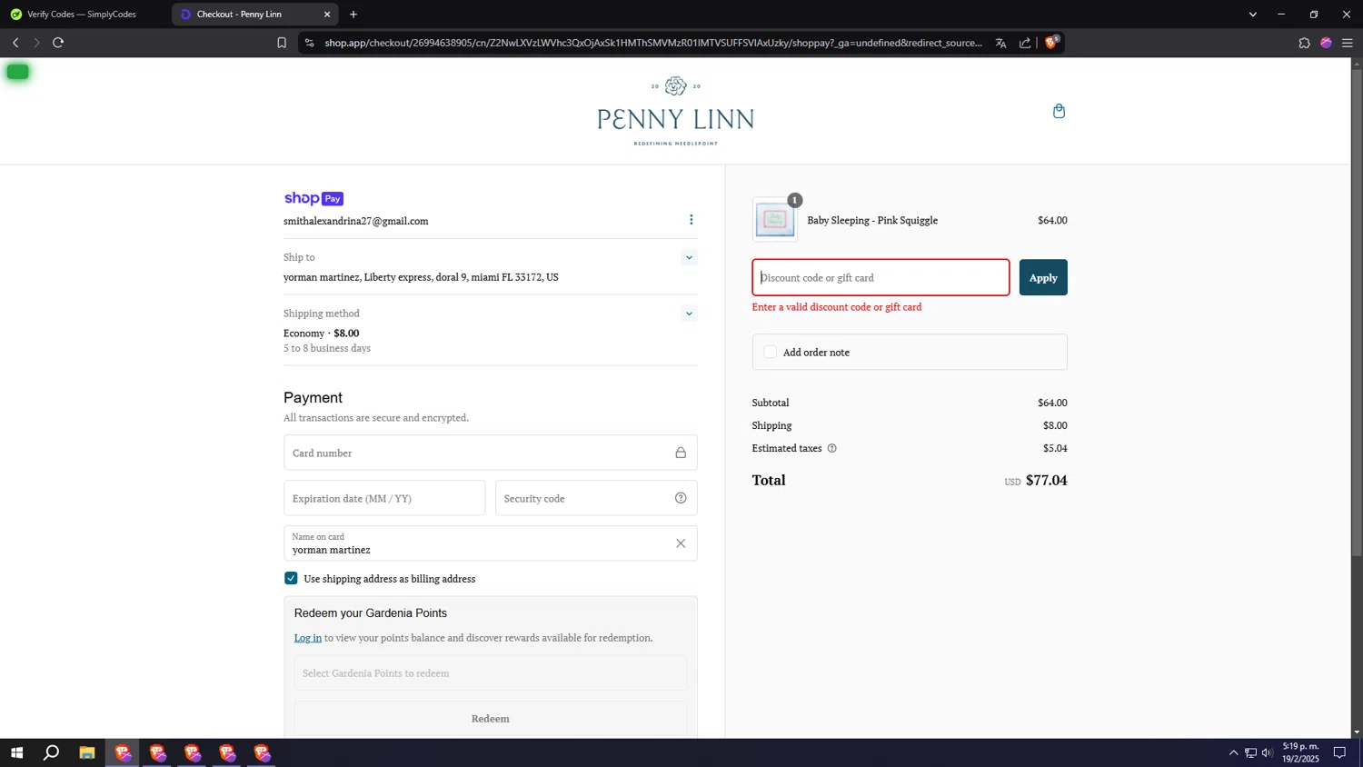Switch to Verify Codes — SimplyCodes tab

click(82, 15)
